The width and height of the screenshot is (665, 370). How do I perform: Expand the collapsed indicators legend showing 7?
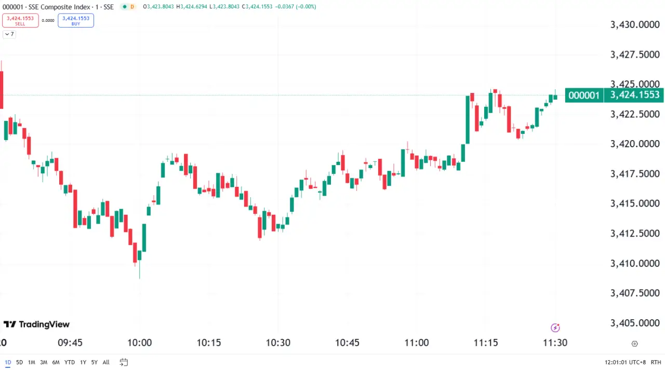[9, 34]
